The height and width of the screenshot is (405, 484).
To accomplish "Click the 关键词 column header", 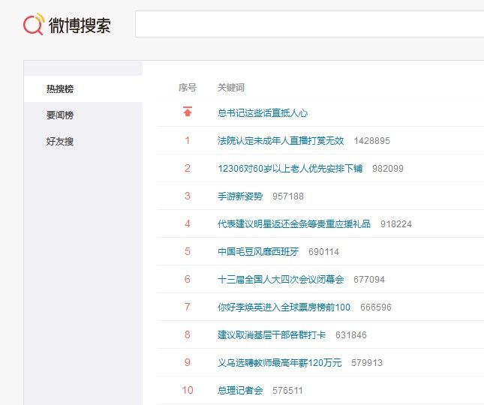I will [x=230, y=88].
